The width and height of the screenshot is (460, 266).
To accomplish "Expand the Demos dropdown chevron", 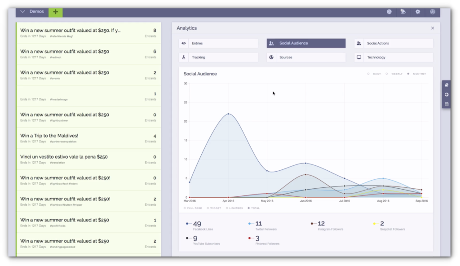I will 22,11.
